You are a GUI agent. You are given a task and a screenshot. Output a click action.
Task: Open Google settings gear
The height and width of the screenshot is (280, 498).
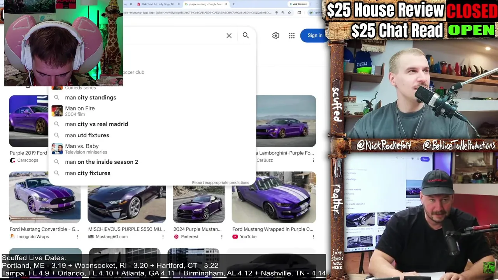[275, 35]
